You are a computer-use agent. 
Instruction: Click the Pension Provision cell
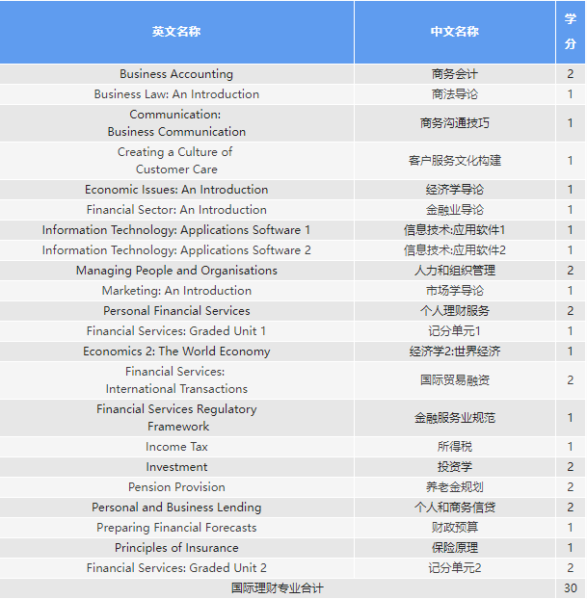click(176, 487)
